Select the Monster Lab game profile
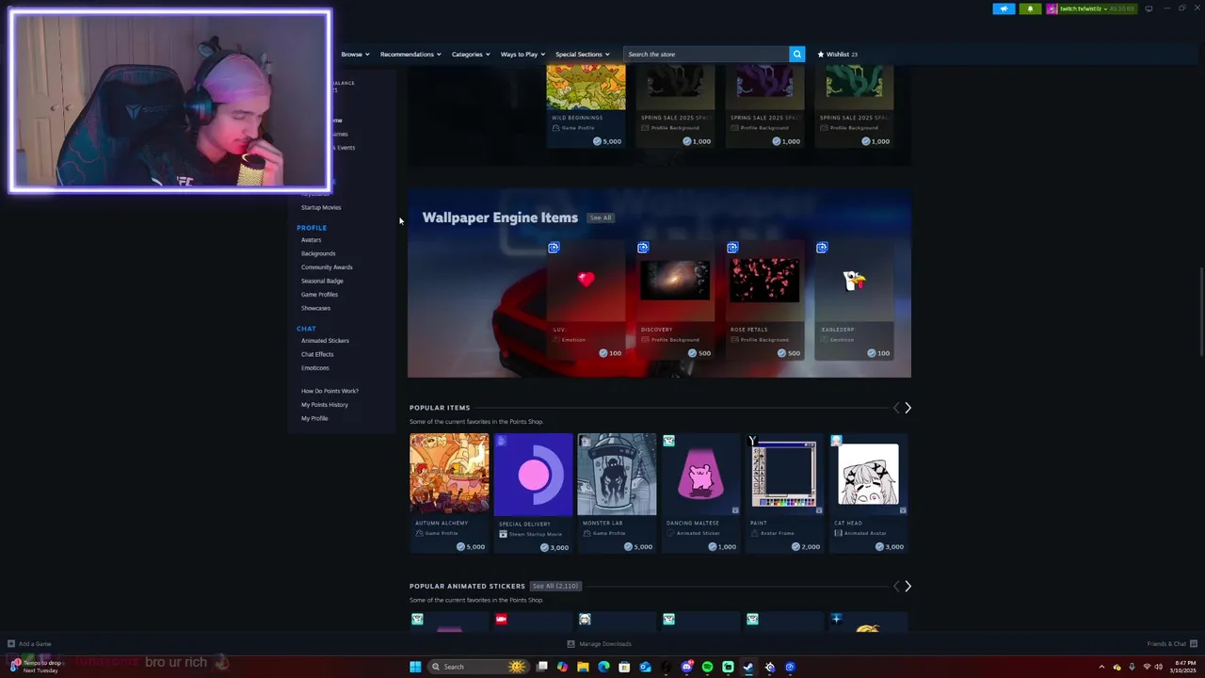 coord(617,492)
